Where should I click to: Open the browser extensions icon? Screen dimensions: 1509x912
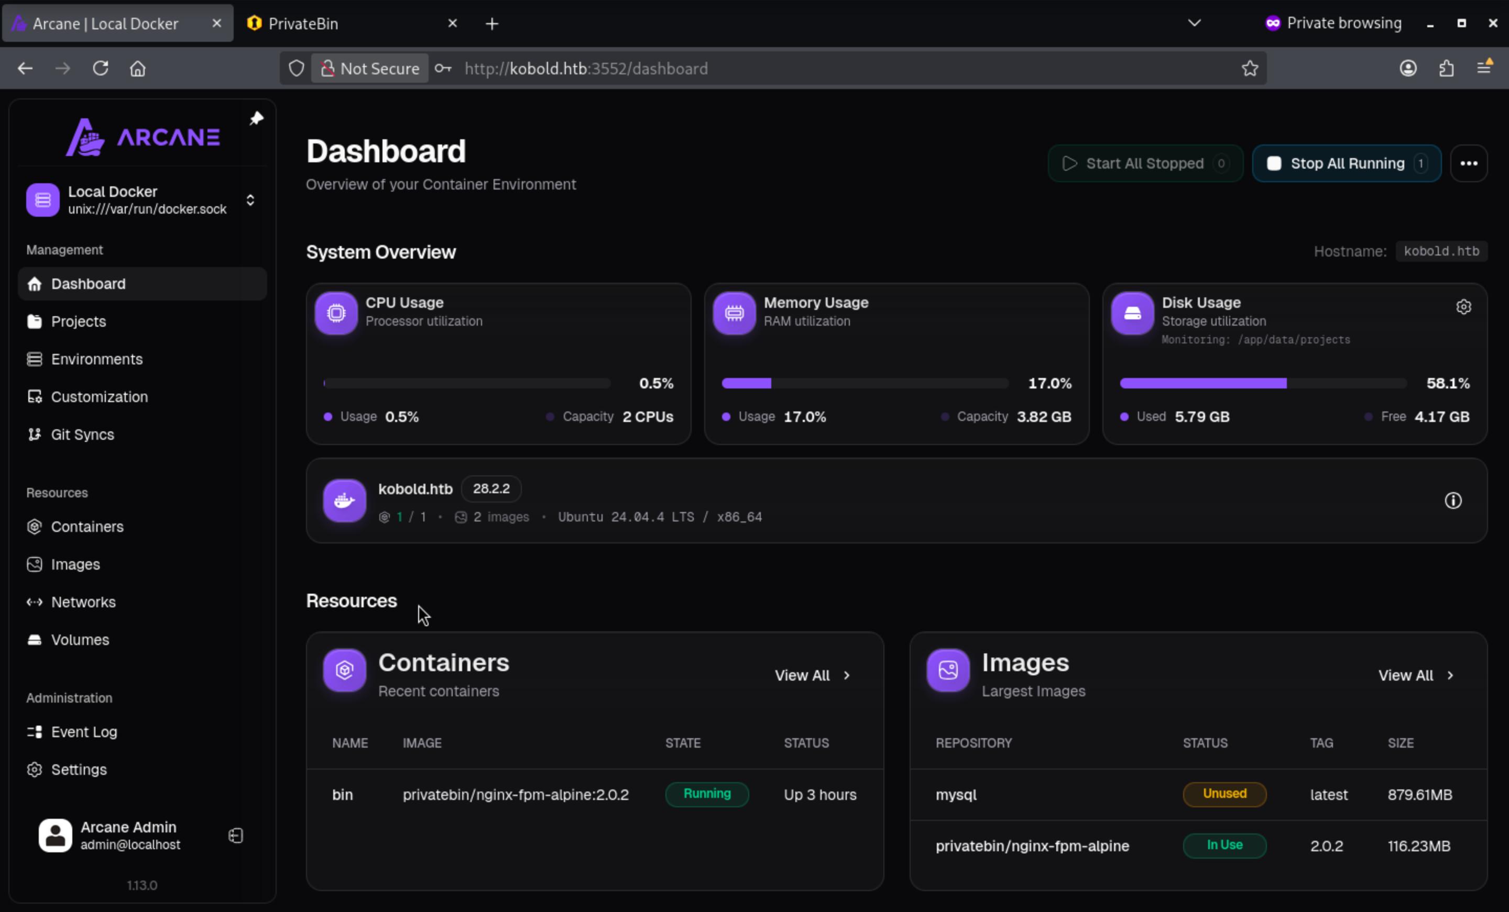pos(1446,69)
